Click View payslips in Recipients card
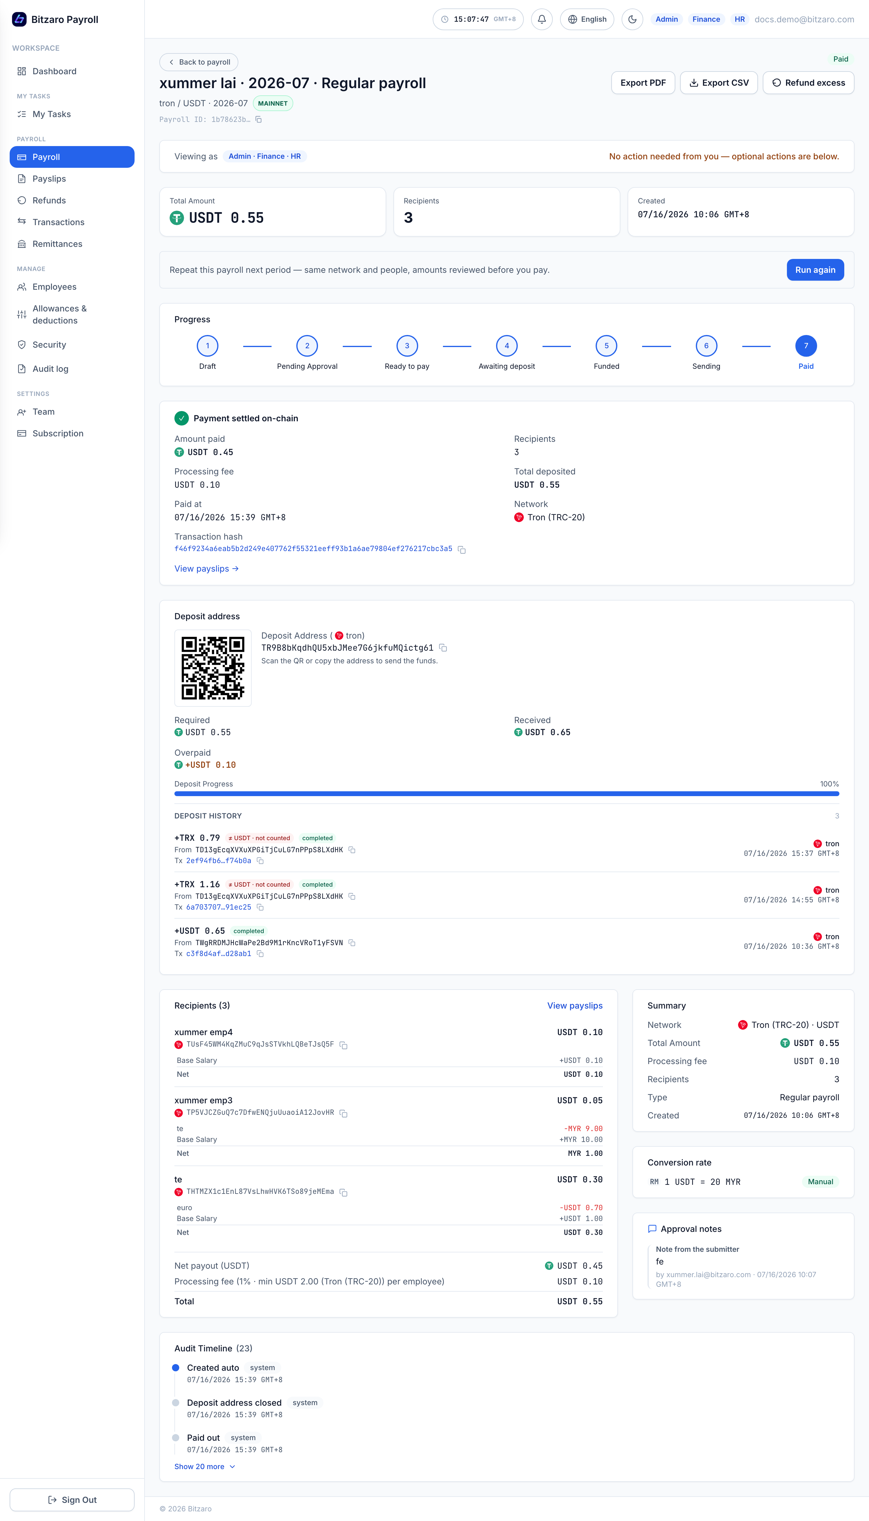The width and height of the screenshot is (869, 1521). 575,1006
